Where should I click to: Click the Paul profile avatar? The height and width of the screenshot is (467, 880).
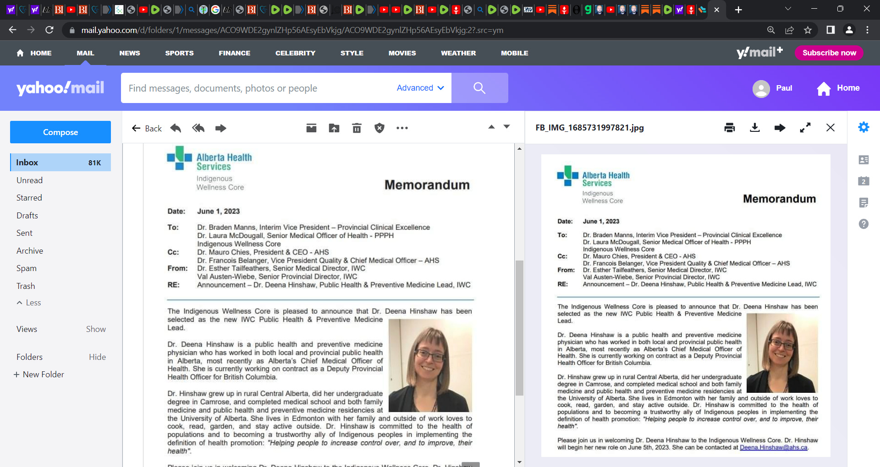[x=761, y=88]
